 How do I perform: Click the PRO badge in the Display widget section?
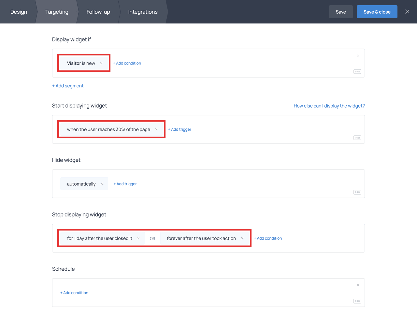(x=357, y=71)
